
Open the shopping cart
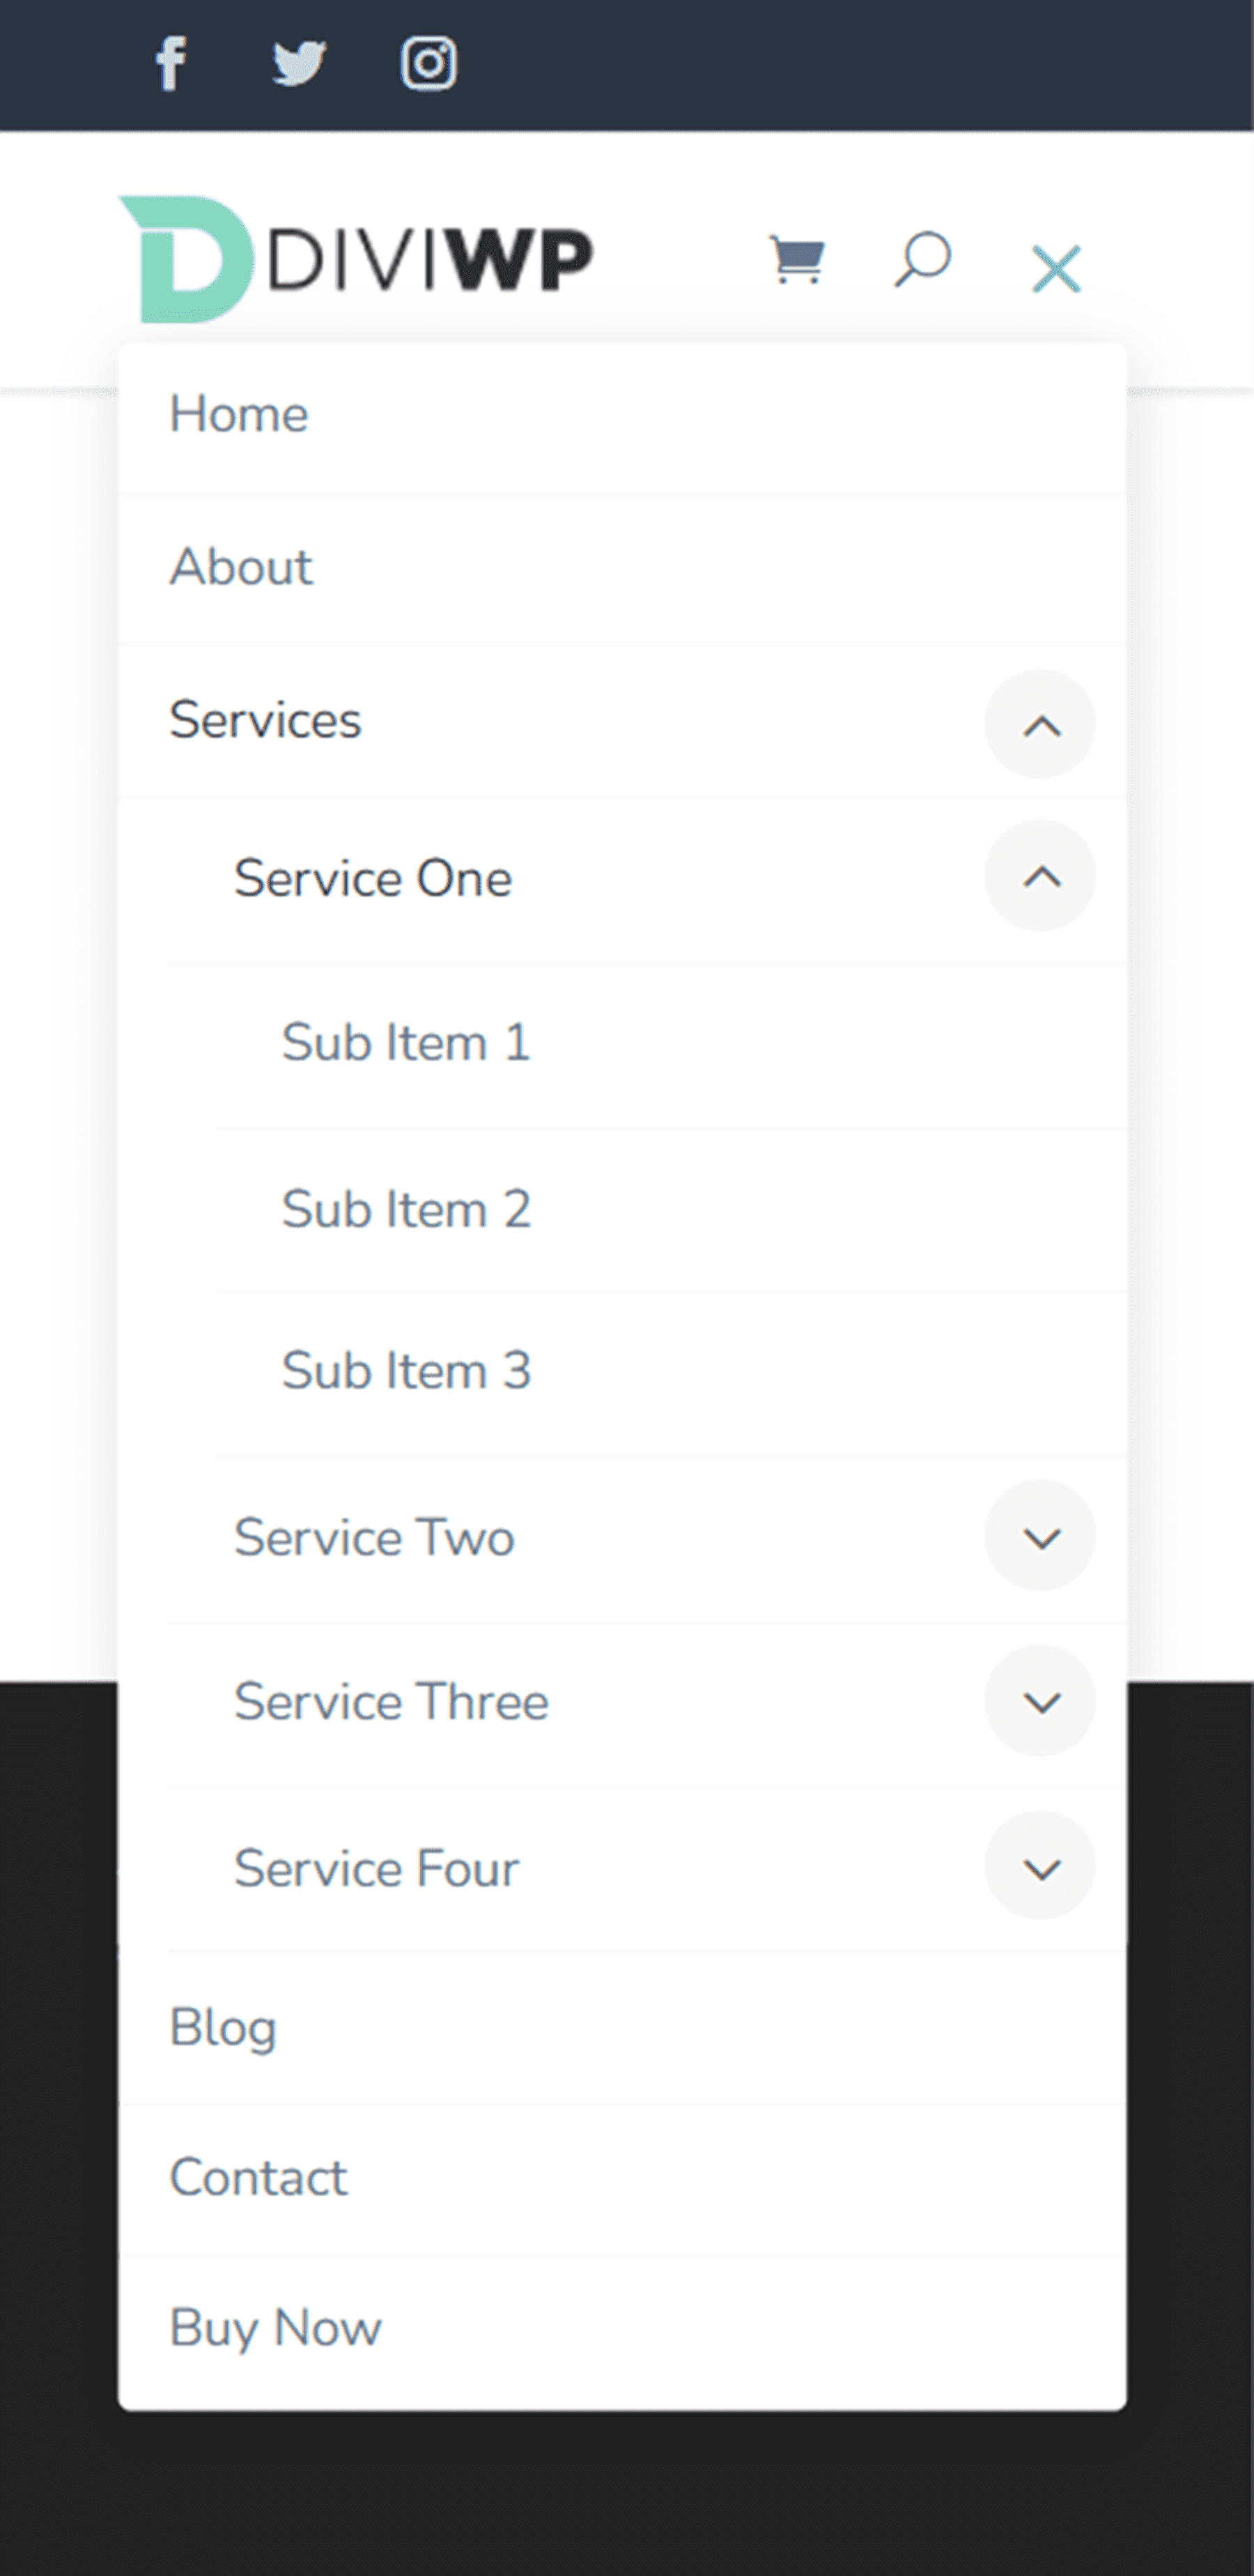pyautogui.click(x=796, y=260)
